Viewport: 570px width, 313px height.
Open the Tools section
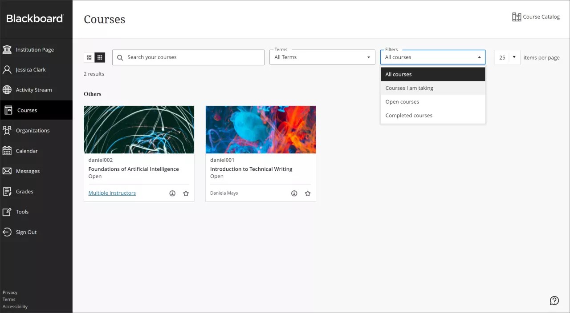21,212
